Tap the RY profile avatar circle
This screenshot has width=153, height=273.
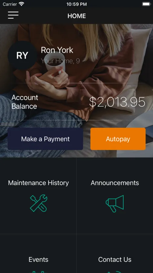click(22, 56)
